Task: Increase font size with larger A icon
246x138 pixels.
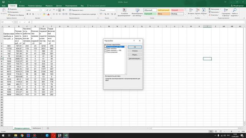Action: point(47,10)
